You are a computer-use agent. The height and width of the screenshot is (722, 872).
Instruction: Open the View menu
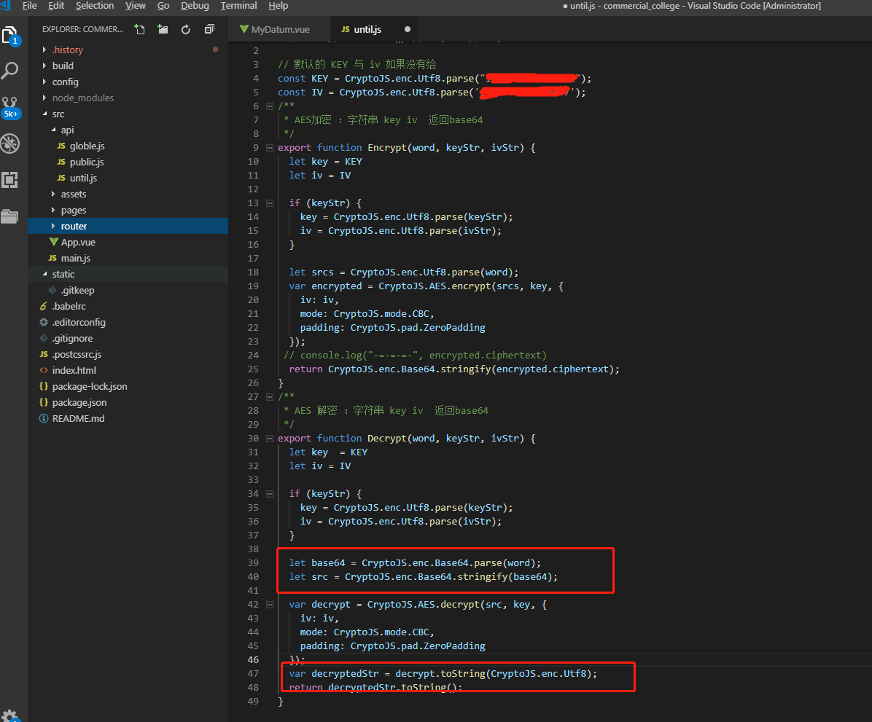(x=135, y=6)
